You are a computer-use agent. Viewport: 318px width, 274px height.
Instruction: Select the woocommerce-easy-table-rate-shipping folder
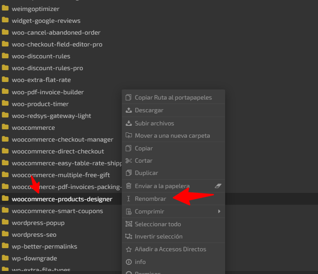tap(67, 163)
